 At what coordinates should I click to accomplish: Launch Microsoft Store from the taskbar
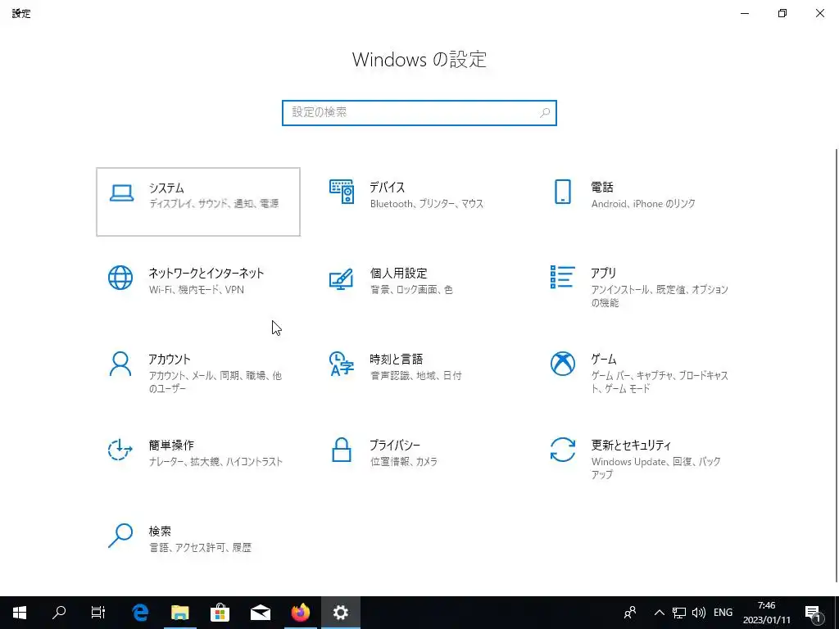(220, 613)
